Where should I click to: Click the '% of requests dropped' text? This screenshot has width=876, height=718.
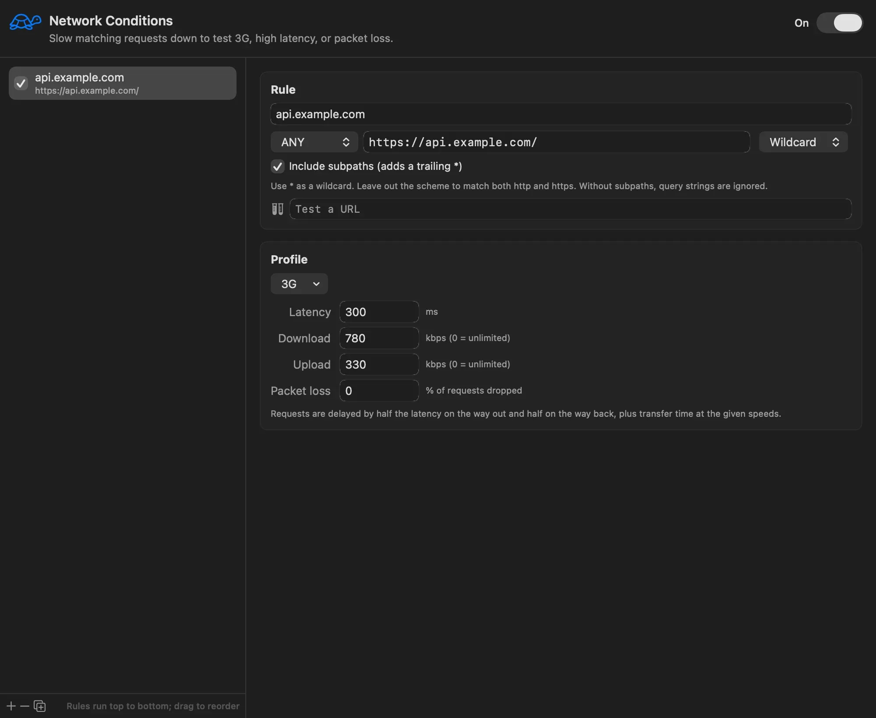(x=474, y=390)
